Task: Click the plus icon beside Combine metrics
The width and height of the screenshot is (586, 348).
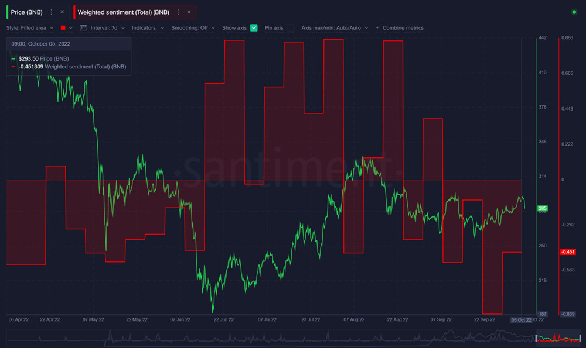Action: (377, 27)
